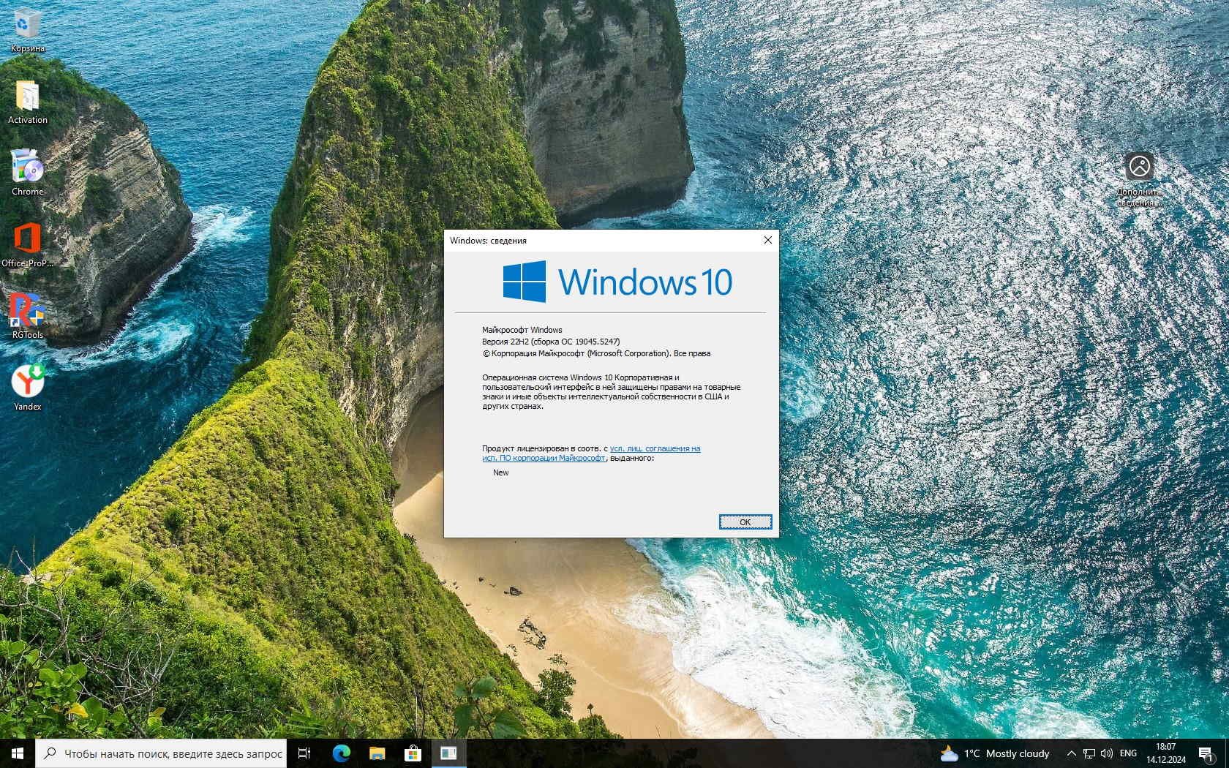The width and height of the screenshot is (1229, 768).
Task: Close the Windows: сведения dialog
Action: [x=767, y=240]
